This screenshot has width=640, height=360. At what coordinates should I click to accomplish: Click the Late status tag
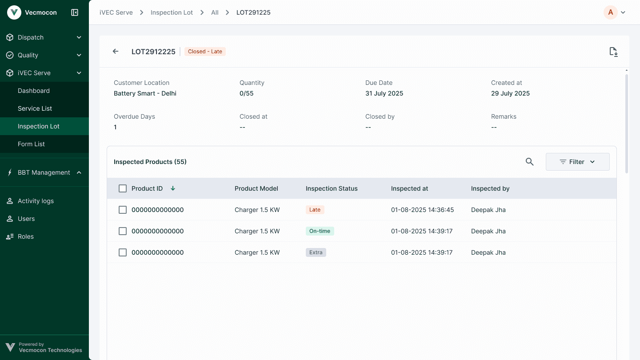click(315, 210)
